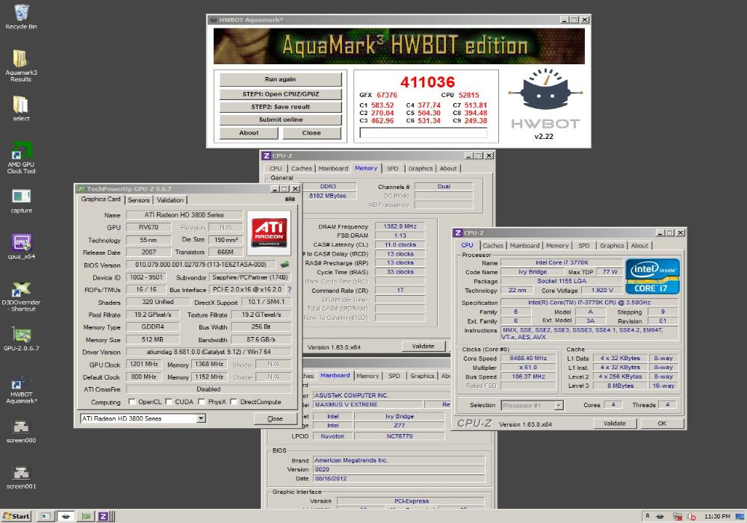Launch the D3DOverrider shortcut icon
The image size is (747, 523).
coord(21,297)
